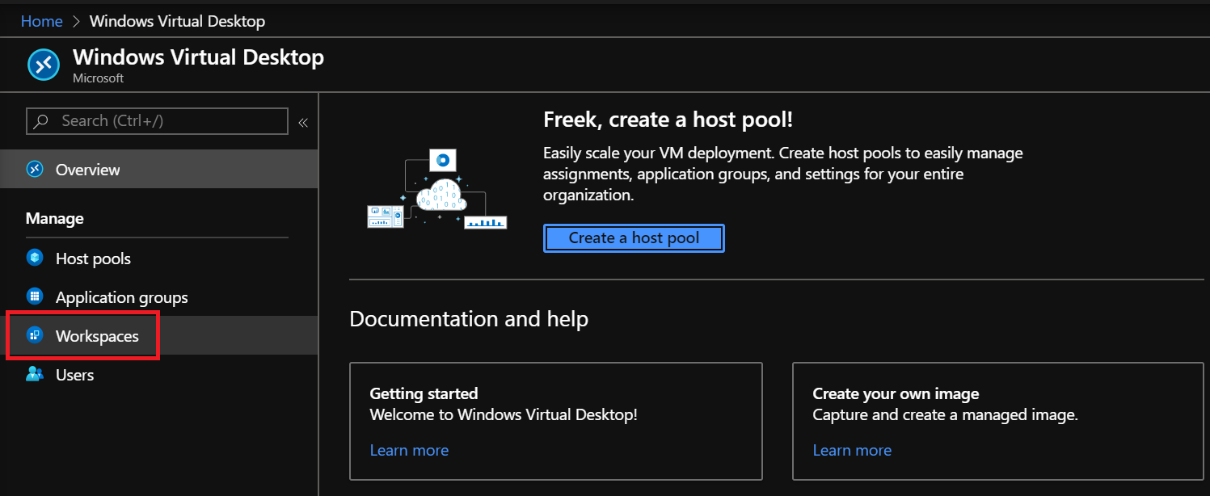Go to Home via breadcrumb
The width and height of the screenshot is (1210, 496).
click(x=41, y=21)
